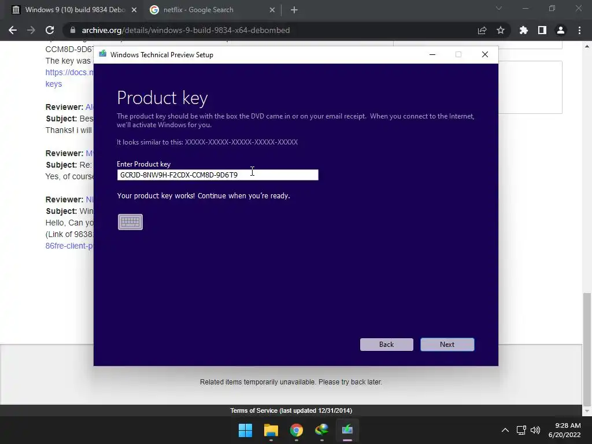This screenshot has width=592, height=444.
Task: Open Chrome from the taskbar
Action: click(x=297, y=430)
